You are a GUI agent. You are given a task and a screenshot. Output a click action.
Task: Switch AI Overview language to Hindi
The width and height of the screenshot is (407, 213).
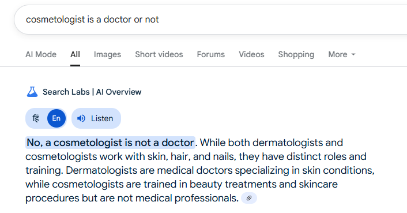(x=36, y=118)
